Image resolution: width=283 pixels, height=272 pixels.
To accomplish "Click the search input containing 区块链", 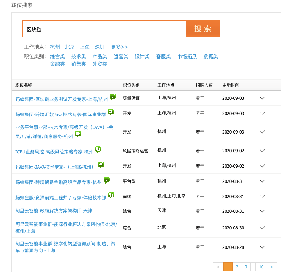I will point(104,29).
